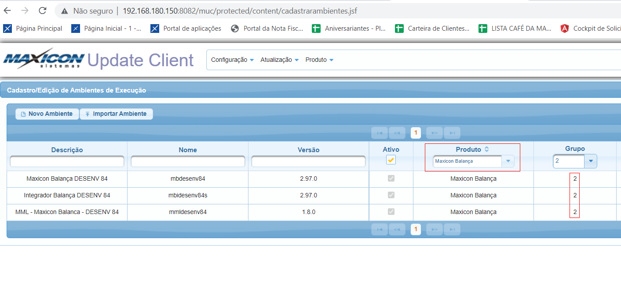Viewport: 621px width, 282px height.
Task: Open the Portal de aplicações bookmark
Action: (x=186, y=29)
